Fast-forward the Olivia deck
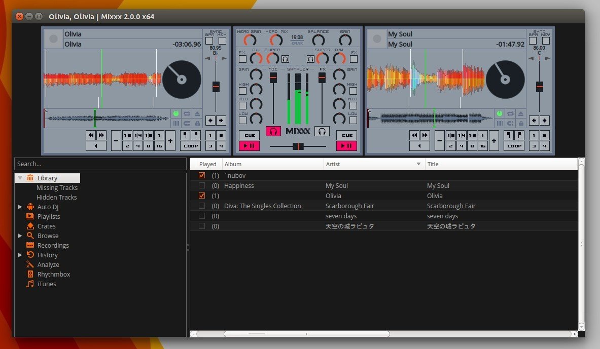The width and height of the screenshot is (600, 349). pyautogui.click(x=101, y=135)
